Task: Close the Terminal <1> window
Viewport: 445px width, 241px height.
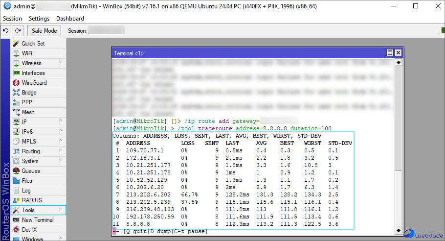Action: coord(399,53)
